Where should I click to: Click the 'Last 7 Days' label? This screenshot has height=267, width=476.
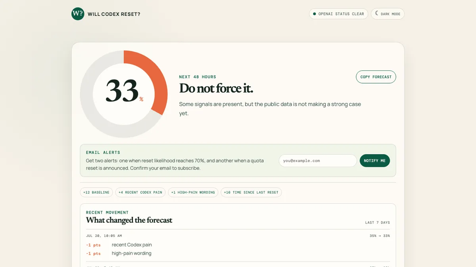(x=378, y=223)
